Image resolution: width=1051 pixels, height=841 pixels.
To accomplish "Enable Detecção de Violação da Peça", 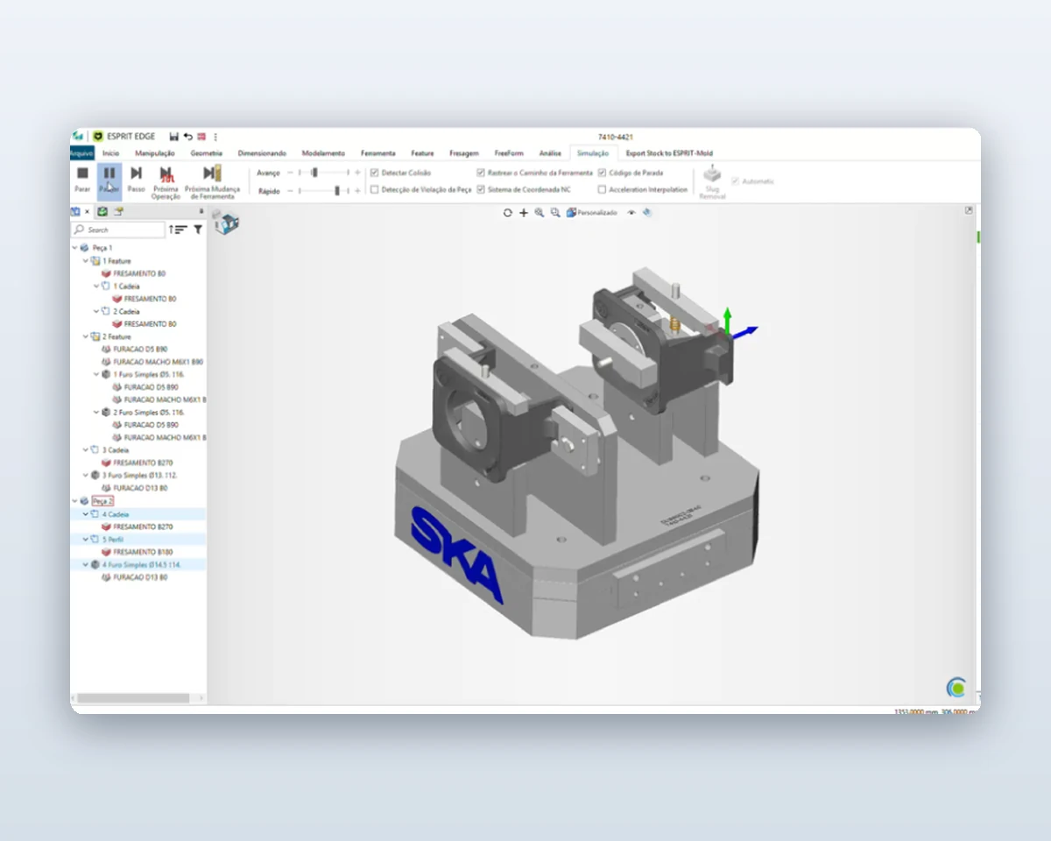I will click(x=375, y=189).
